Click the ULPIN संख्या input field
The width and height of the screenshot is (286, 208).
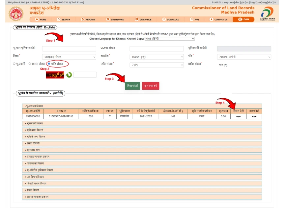click(157, 49)
